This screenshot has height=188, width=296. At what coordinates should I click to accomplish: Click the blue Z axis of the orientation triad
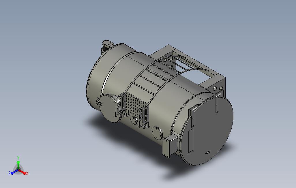tap(14, 172)
